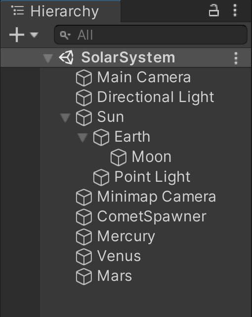Image resolution: width=252 pixels, height=317 pixels.
Task: Switch to the Hierarchy tab
Action: (60, 11)
